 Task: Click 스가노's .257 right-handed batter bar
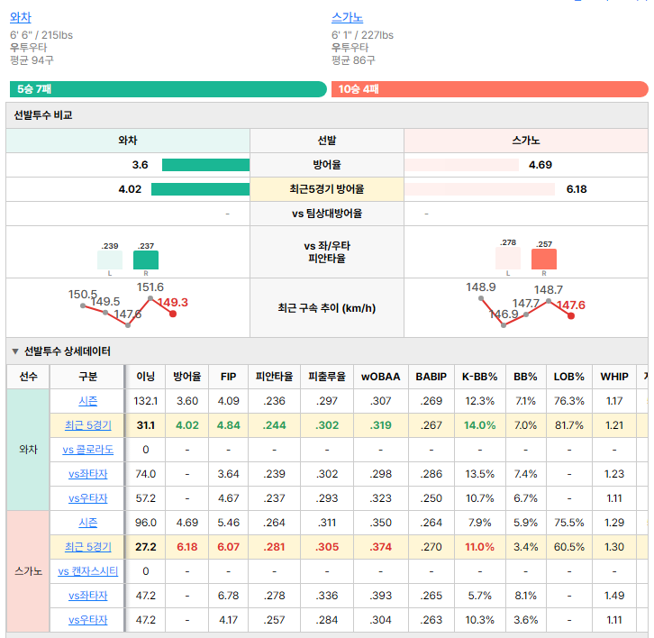point(544,260)
